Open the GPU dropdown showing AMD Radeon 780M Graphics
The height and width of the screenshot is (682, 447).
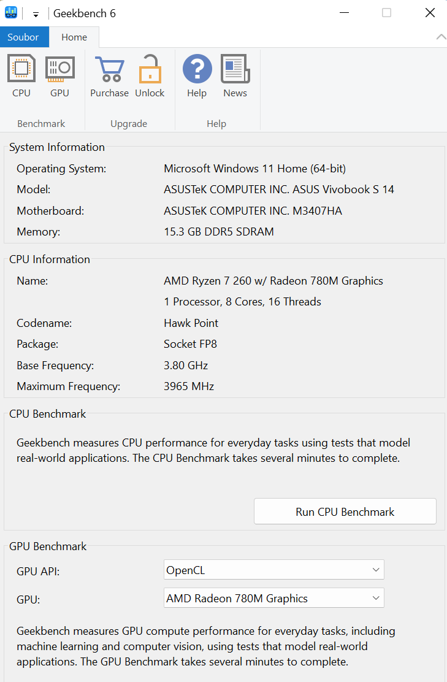point(376,598)
